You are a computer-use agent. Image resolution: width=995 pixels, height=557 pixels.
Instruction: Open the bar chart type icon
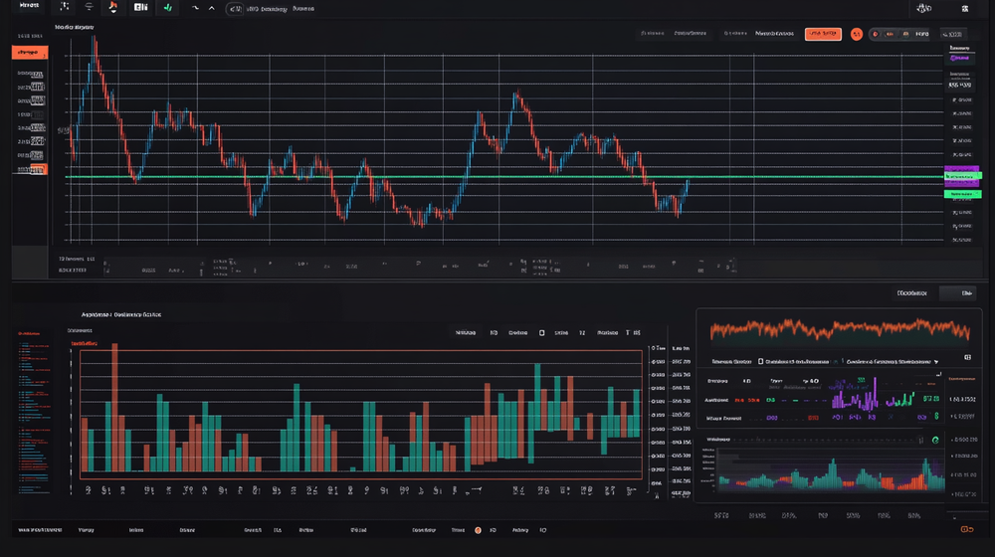click(x=141, y=8)
